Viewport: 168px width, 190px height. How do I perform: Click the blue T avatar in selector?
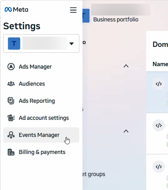14,43
